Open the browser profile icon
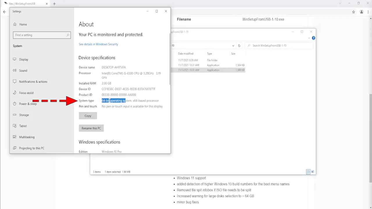 (362, 12)
